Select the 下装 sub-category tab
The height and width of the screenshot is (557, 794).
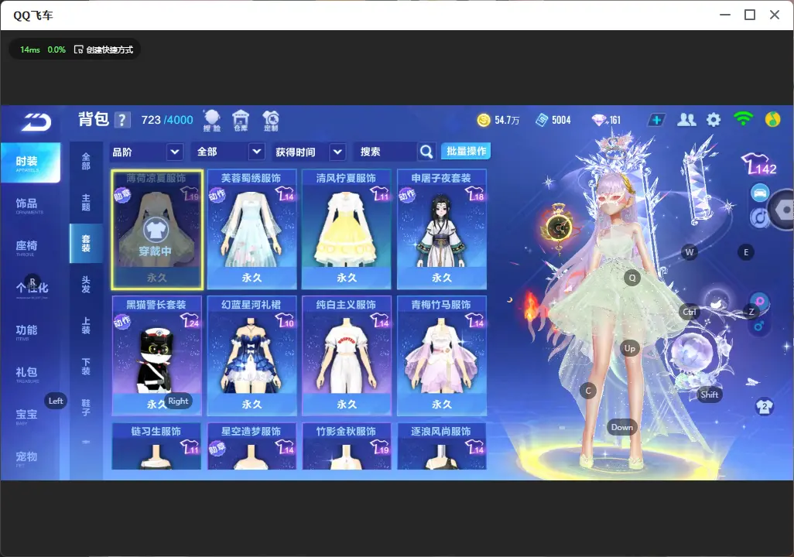click(x=86, y=366)
